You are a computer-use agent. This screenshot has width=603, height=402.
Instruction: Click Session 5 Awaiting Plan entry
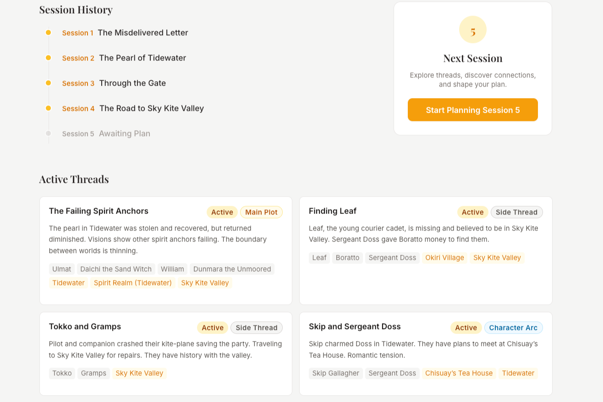point(124,133)
